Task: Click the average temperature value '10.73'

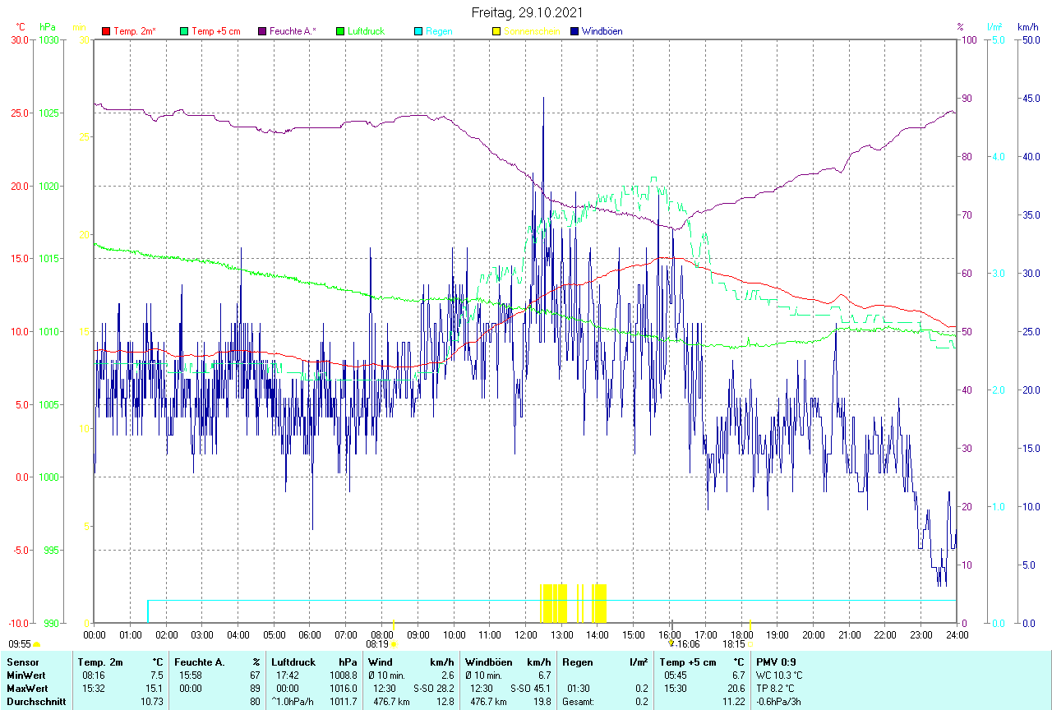Action: [151, 702]
